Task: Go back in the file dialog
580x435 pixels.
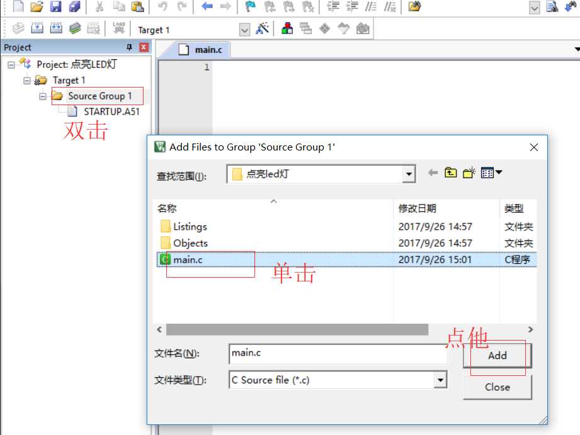Action: coord(433,172)
